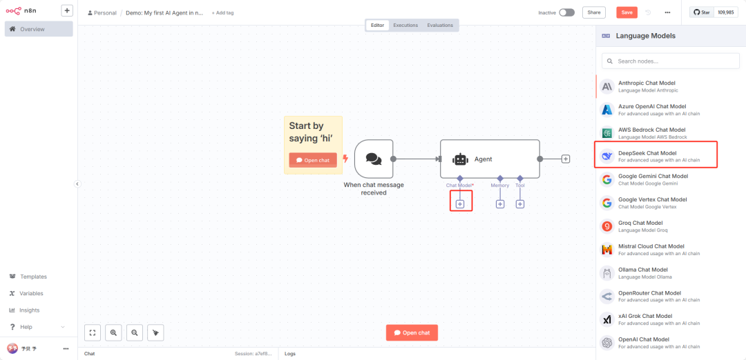The image size is (746, 360).
Task: Select the Agent node robot icon
Action: [460, 159]
